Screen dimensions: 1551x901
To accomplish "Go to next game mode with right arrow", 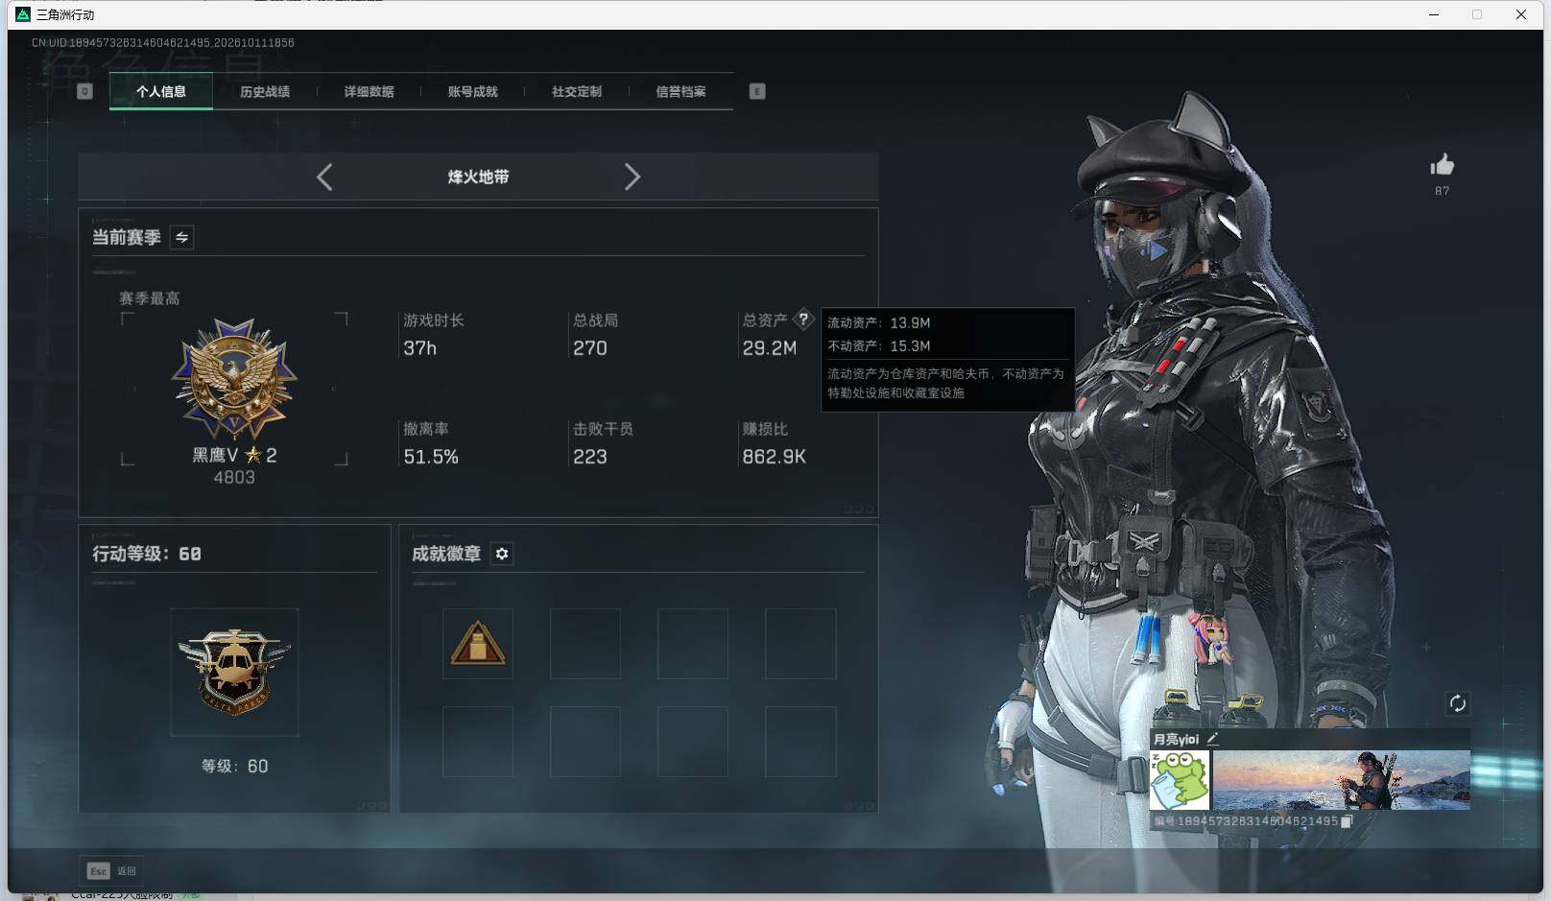I will 632,177.
